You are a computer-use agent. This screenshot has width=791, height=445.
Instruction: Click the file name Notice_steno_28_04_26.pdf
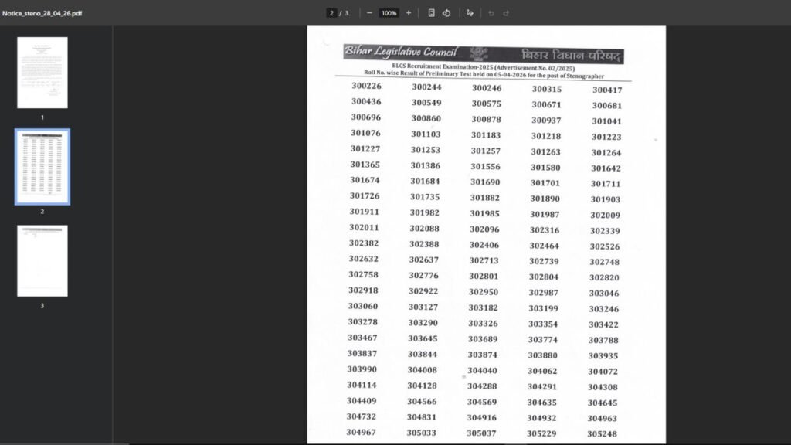point(42,13)
